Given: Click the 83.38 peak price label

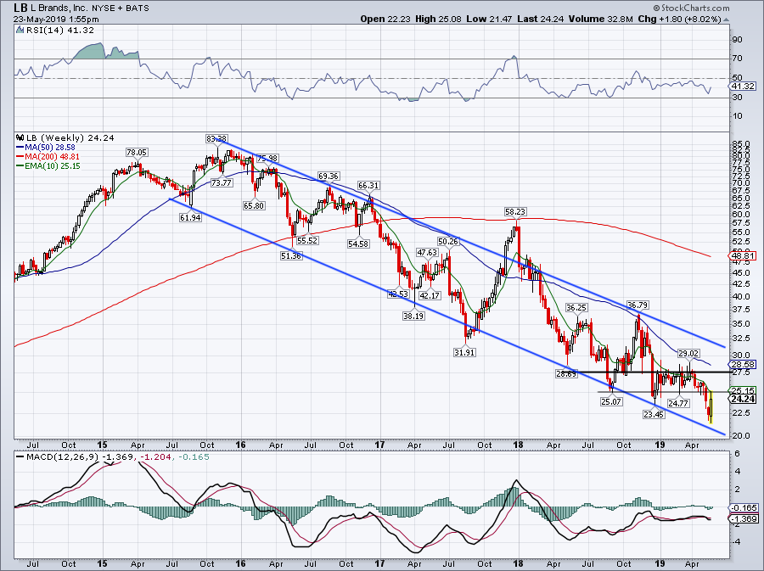Looking at the screenshot, I should (x=216, y=139).
